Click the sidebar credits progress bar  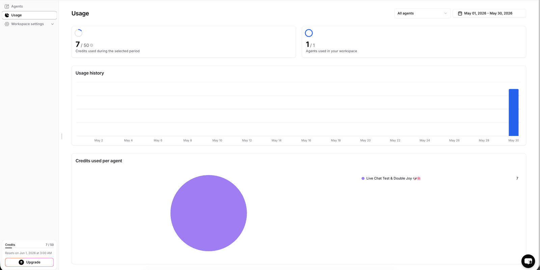coord(29,248)
